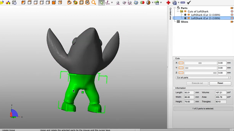The width and height of the screenshot is (234, 131).
Task: Select the solid orange view cube icon
Action: click(x=54, y=3)
